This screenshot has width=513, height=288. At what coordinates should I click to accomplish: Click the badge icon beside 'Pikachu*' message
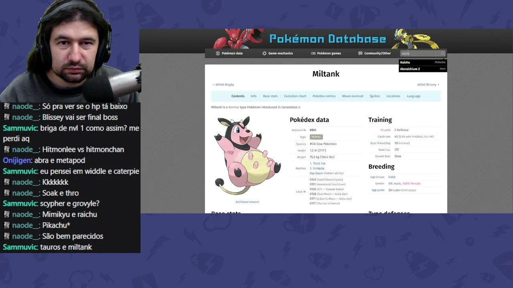pyautogui.click(x=6, y=225)
